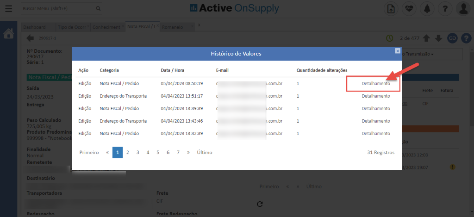Open Detalhamento for 05/04/2023 08:50:19 entry
474x217 pixels.
pyautogui.click(x=375, y=84)
